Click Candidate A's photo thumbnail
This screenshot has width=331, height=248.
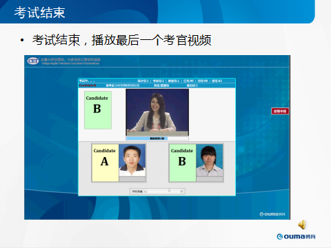coord(132,161)
